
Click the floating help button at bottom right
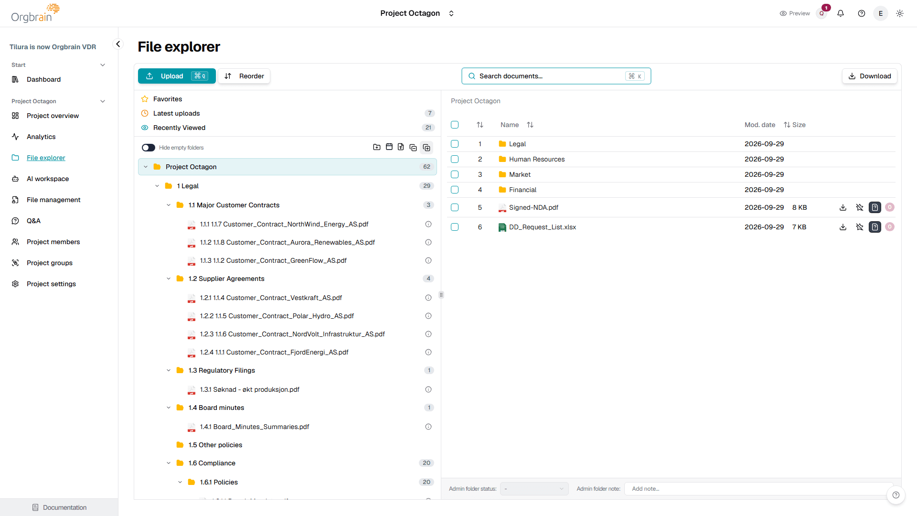pyautogui.click(x=896, y=495)
